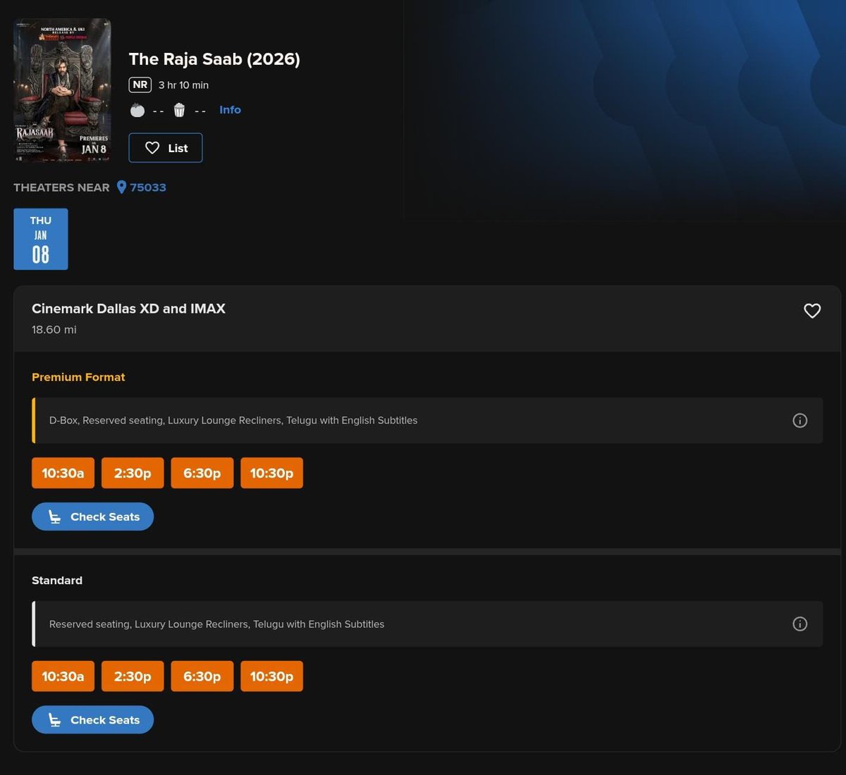Select the THU JAN 08 date tile
Image resolution: width=846 pixels, height=775 pixels.
point(41,239)
